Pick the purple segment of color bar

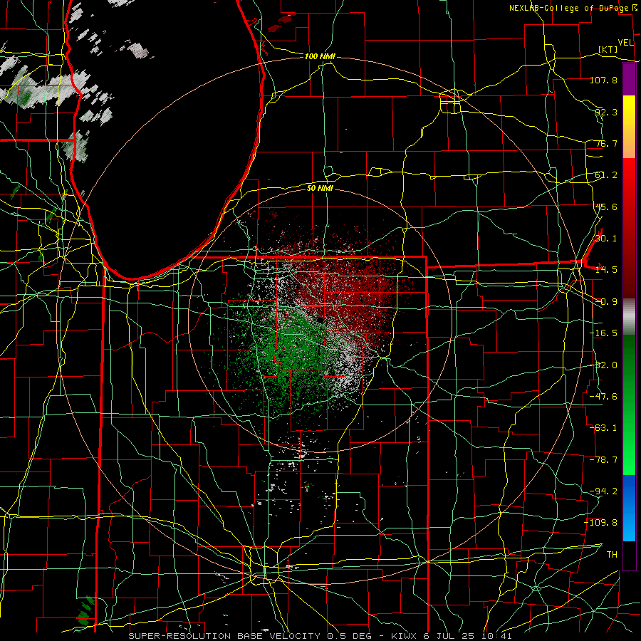click(629, 80)
